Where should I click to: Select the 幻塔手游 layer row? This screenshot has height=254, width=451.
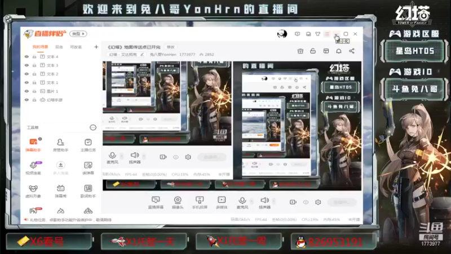pos(61,100)
